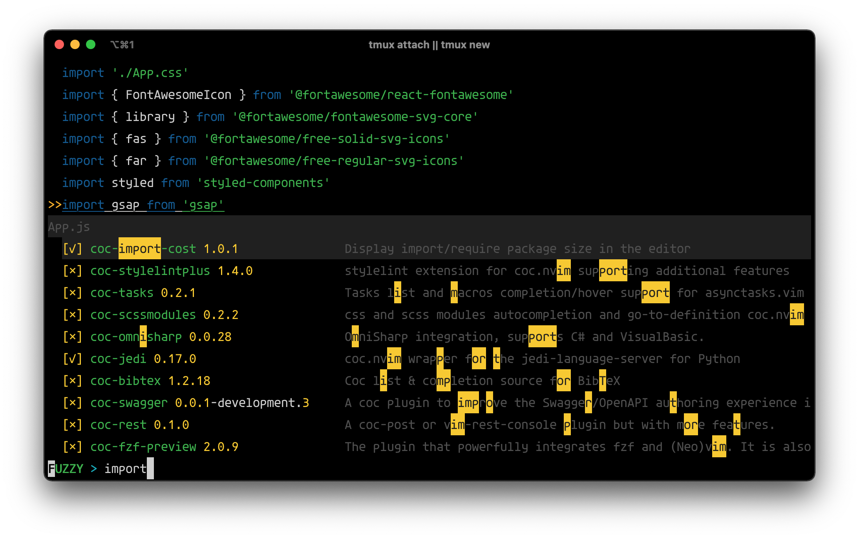Screen dimensions: 859x539
Task: Click the coc-fzf-preview [×] marker
Action: click(73, 447)
